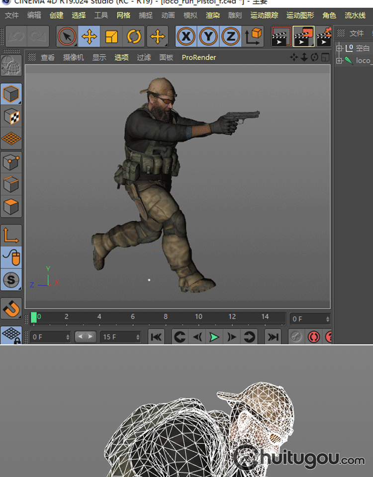Expand the loco_ object tree node
Viewport: 373px width, 477px height.
click(340, 61)
